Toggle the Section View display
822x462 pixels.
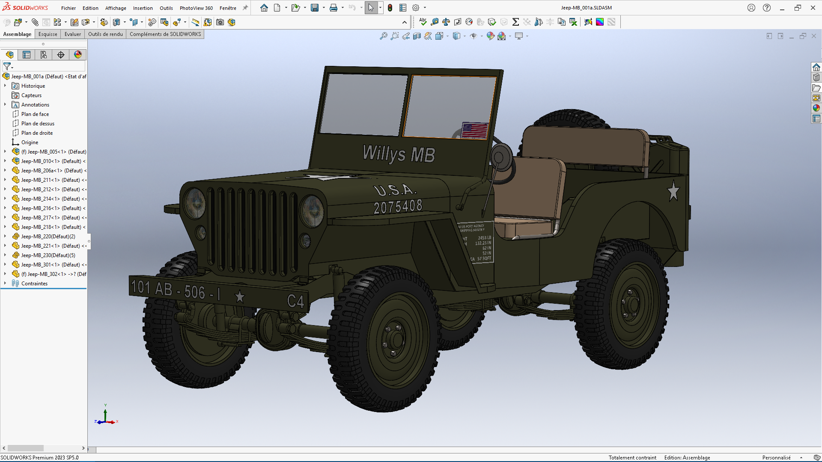[417, 36]
